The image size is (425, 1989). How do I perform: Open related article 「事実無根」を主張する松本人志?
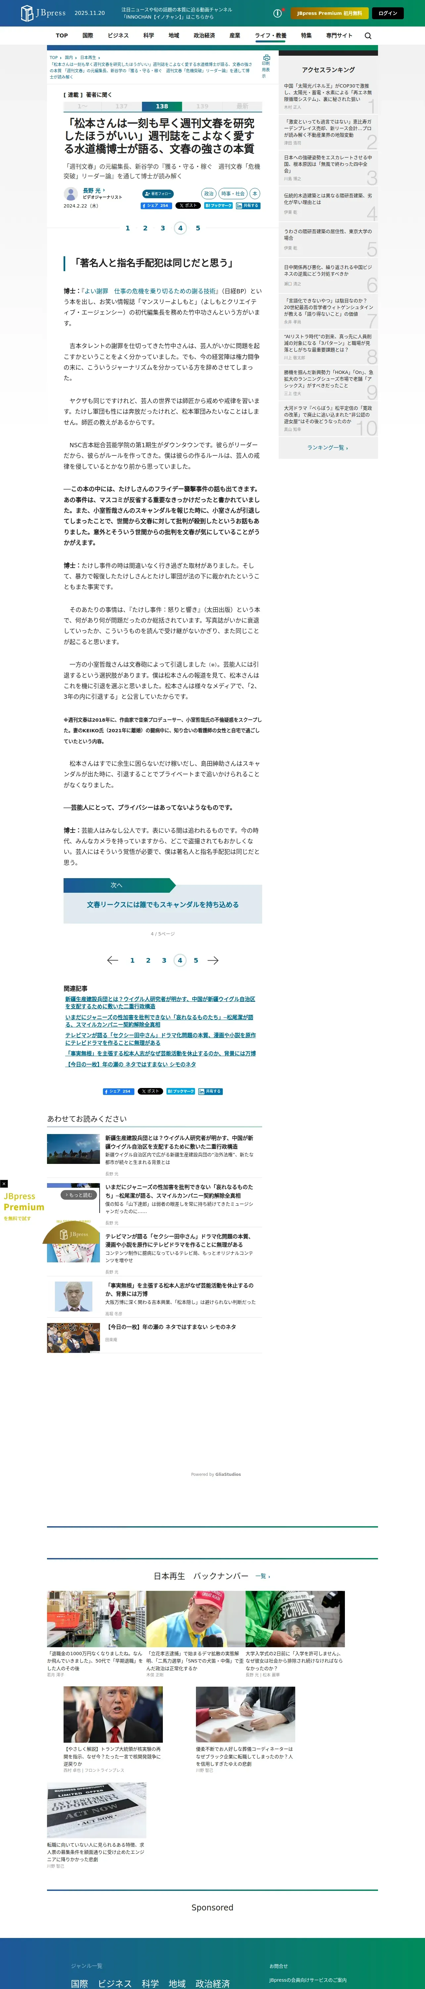pos(161,1053)
